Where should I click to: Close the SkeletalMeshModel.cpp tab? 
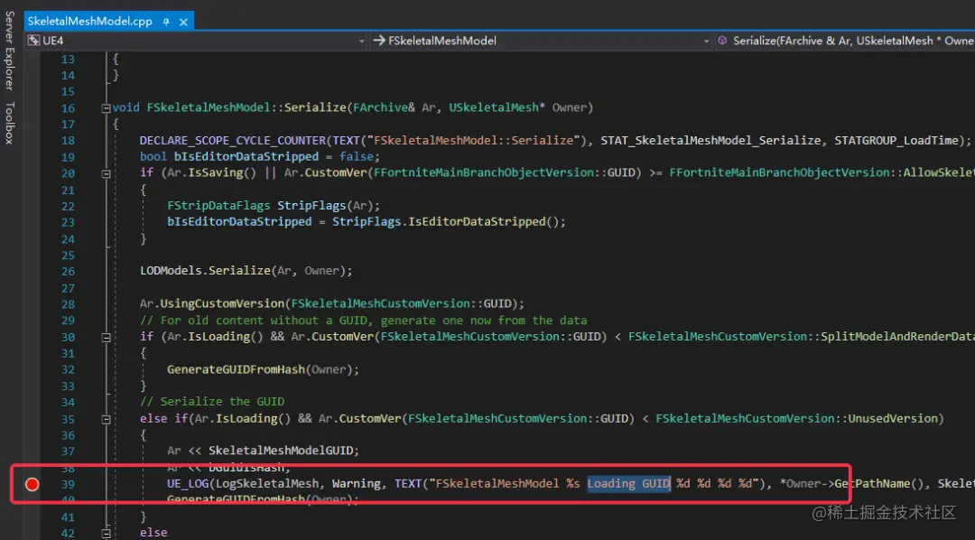pyautogui.click(x=183, y=21)
